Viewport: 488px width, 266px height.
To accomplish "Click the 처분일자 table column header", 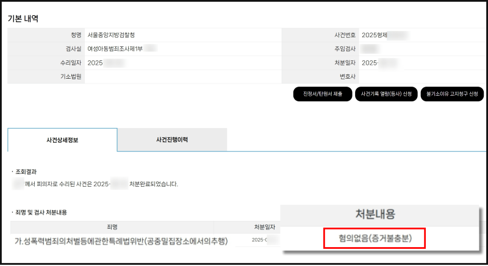I will [x=265, y=227].
